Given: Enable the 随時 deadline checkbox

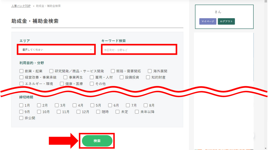Looking at the screenshot, I should [98, 112].
